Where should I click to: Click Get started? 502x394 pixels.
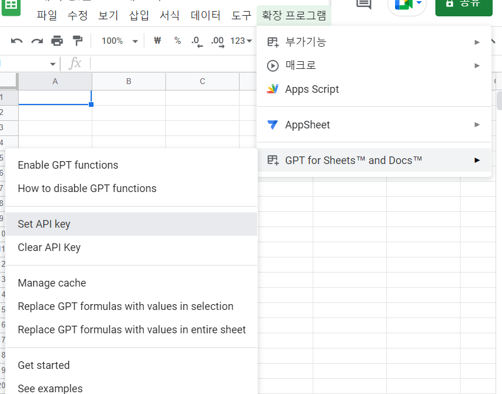131,365
